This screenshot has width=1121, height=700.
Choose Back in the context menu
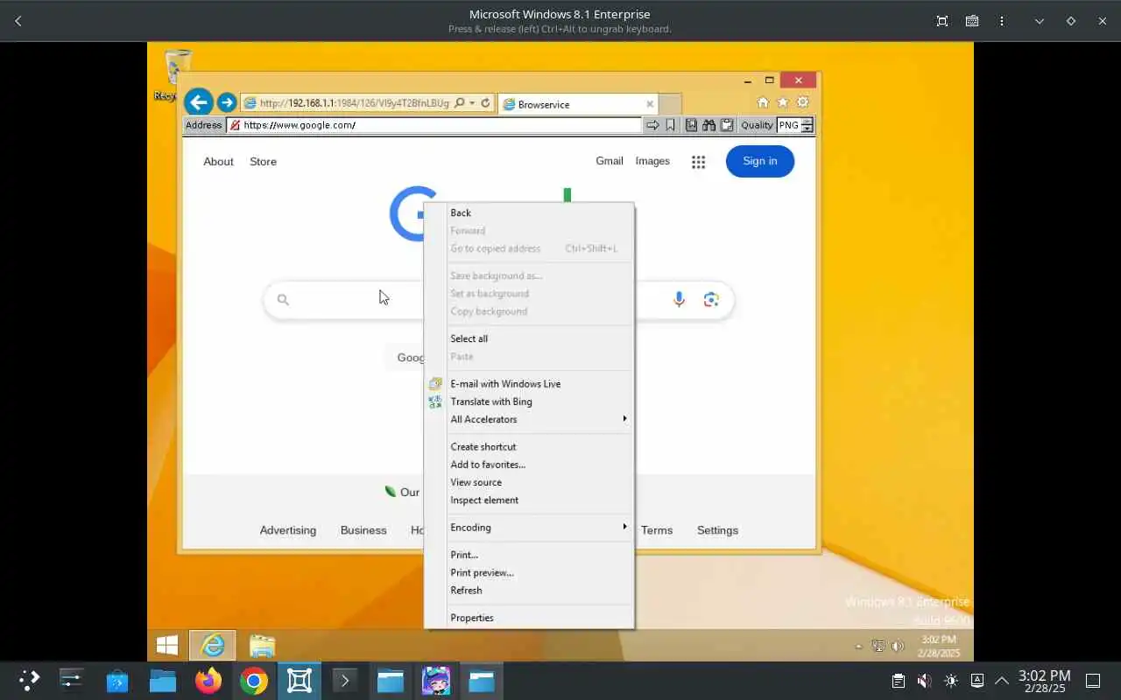point(461,213)
